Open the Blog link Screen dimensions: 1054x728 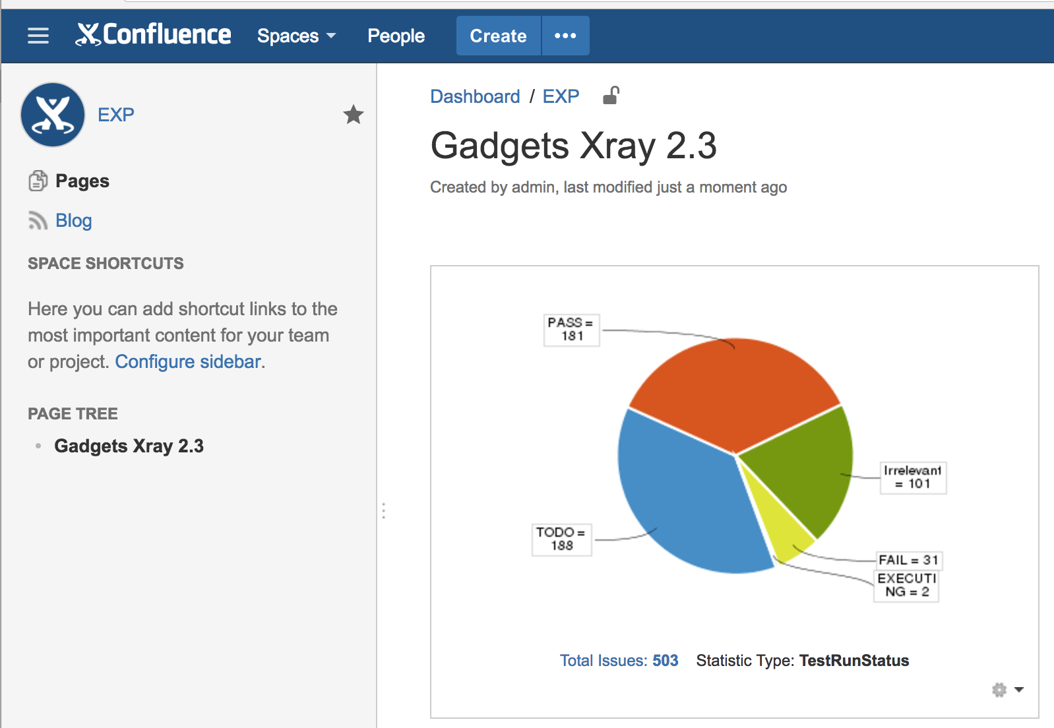74,220
